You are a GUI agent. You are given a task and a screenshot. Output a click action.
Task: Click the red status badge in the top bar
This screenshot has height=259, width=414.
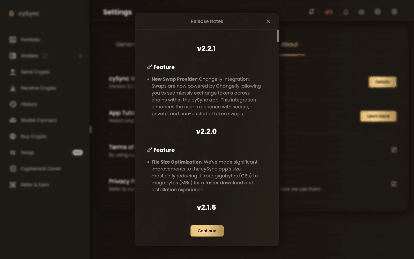click(x=329, y=12)
